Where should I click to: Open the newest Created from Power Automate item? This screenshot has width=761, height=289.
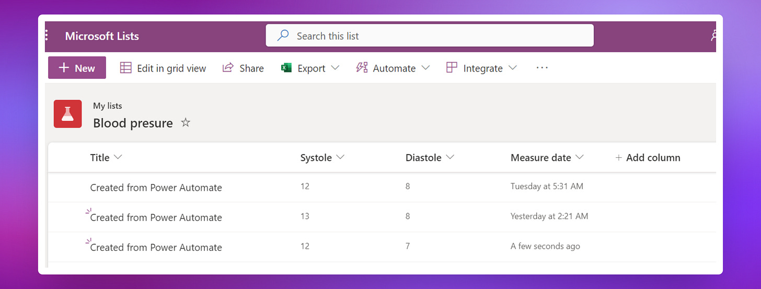[156, 247]
